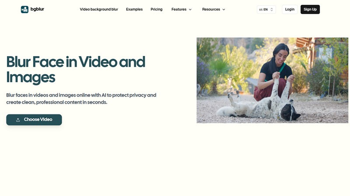
Task: Click the chevron arrow next to Features
Action: tap(190, 10)
